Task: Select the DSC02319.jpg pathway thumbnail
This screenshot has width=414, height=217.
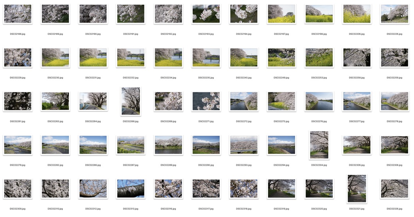Action: pos(281,189)
